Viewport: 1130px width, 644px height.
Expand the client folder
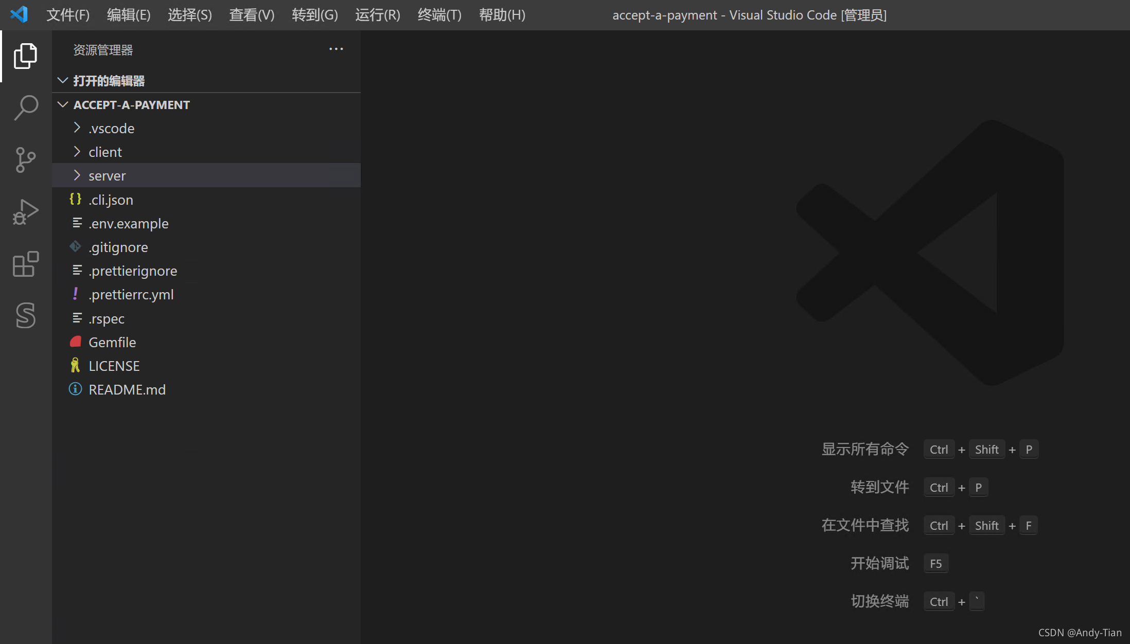pos(105,152)
